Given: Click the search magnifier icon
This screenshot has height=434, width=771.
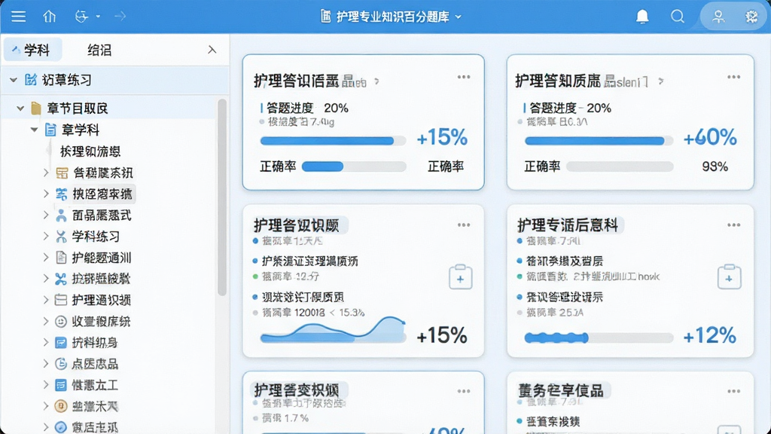Looking at the screenshot, I should (678, 17).
